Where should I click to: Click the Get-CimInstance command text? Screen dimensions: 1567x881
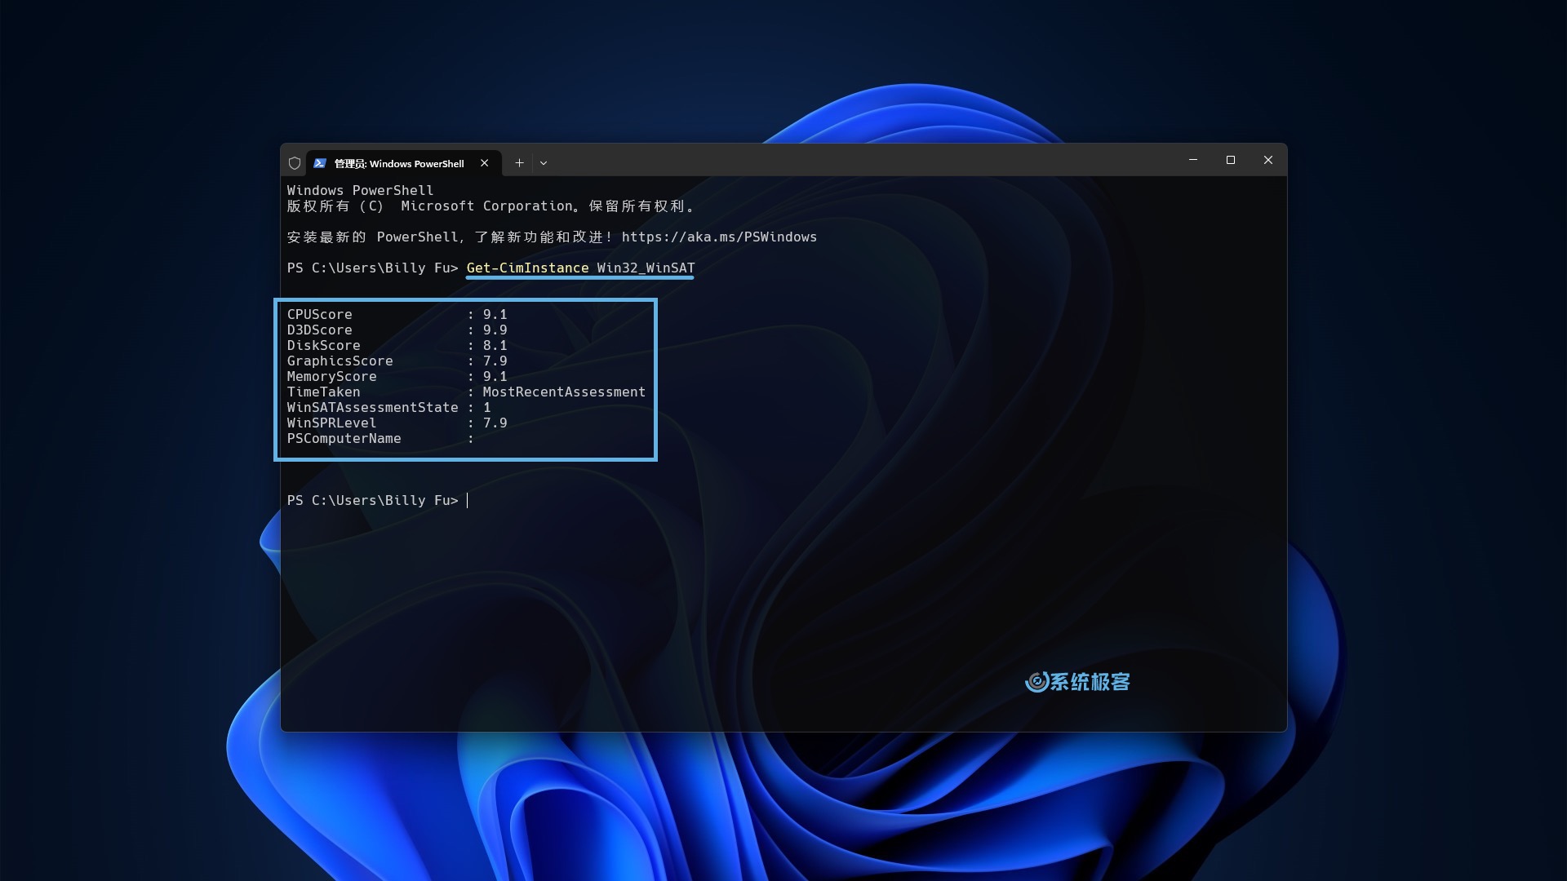point(527,268)
